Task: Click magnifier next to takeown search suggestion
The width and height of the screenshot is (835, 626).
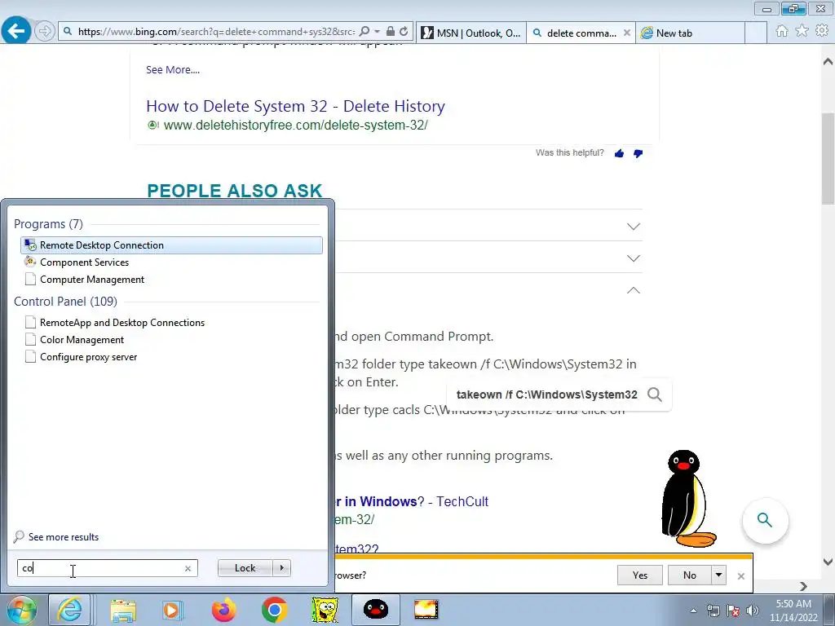Action: click(x=655, y=395)
